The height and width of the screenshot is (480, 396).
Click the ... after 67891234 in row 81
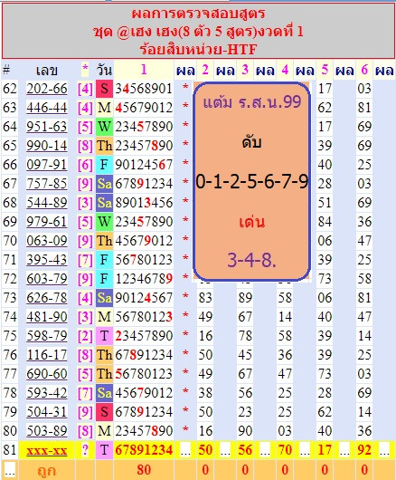(185, 451)
